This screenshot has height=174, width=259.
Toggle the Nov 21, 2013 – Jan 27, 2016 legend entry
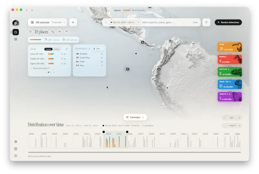pos(121,126)
